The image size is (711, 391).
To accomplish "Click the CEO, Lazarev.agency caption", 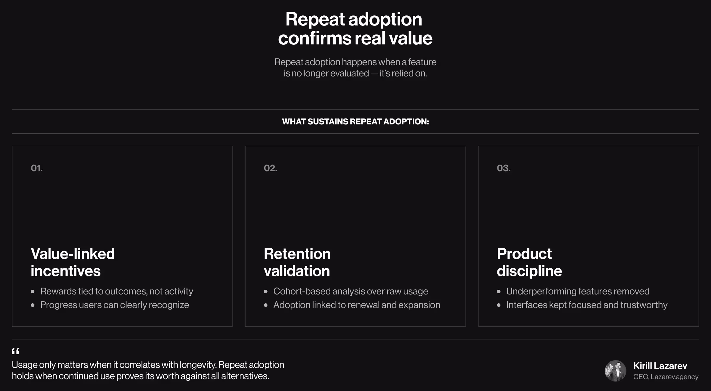I will [x=666, y=377].
